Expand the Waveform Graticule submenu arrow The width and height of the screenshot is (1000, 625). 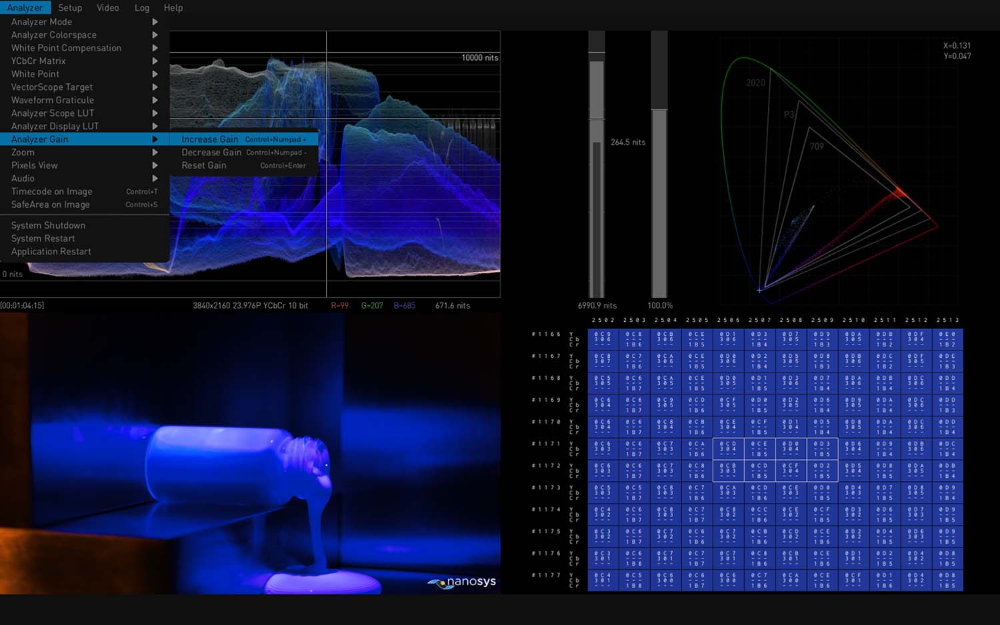(155, 100)
